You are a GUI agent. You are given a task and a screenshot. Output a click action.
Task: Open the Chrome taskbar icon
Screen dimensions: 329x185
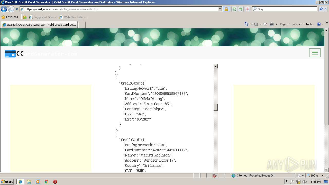click(x=47, y=182)
